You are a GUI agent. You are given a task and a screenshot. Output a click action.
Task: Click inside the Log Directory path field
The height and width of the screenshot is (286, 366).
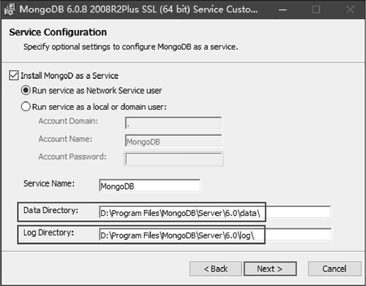[x=215, y=235]
